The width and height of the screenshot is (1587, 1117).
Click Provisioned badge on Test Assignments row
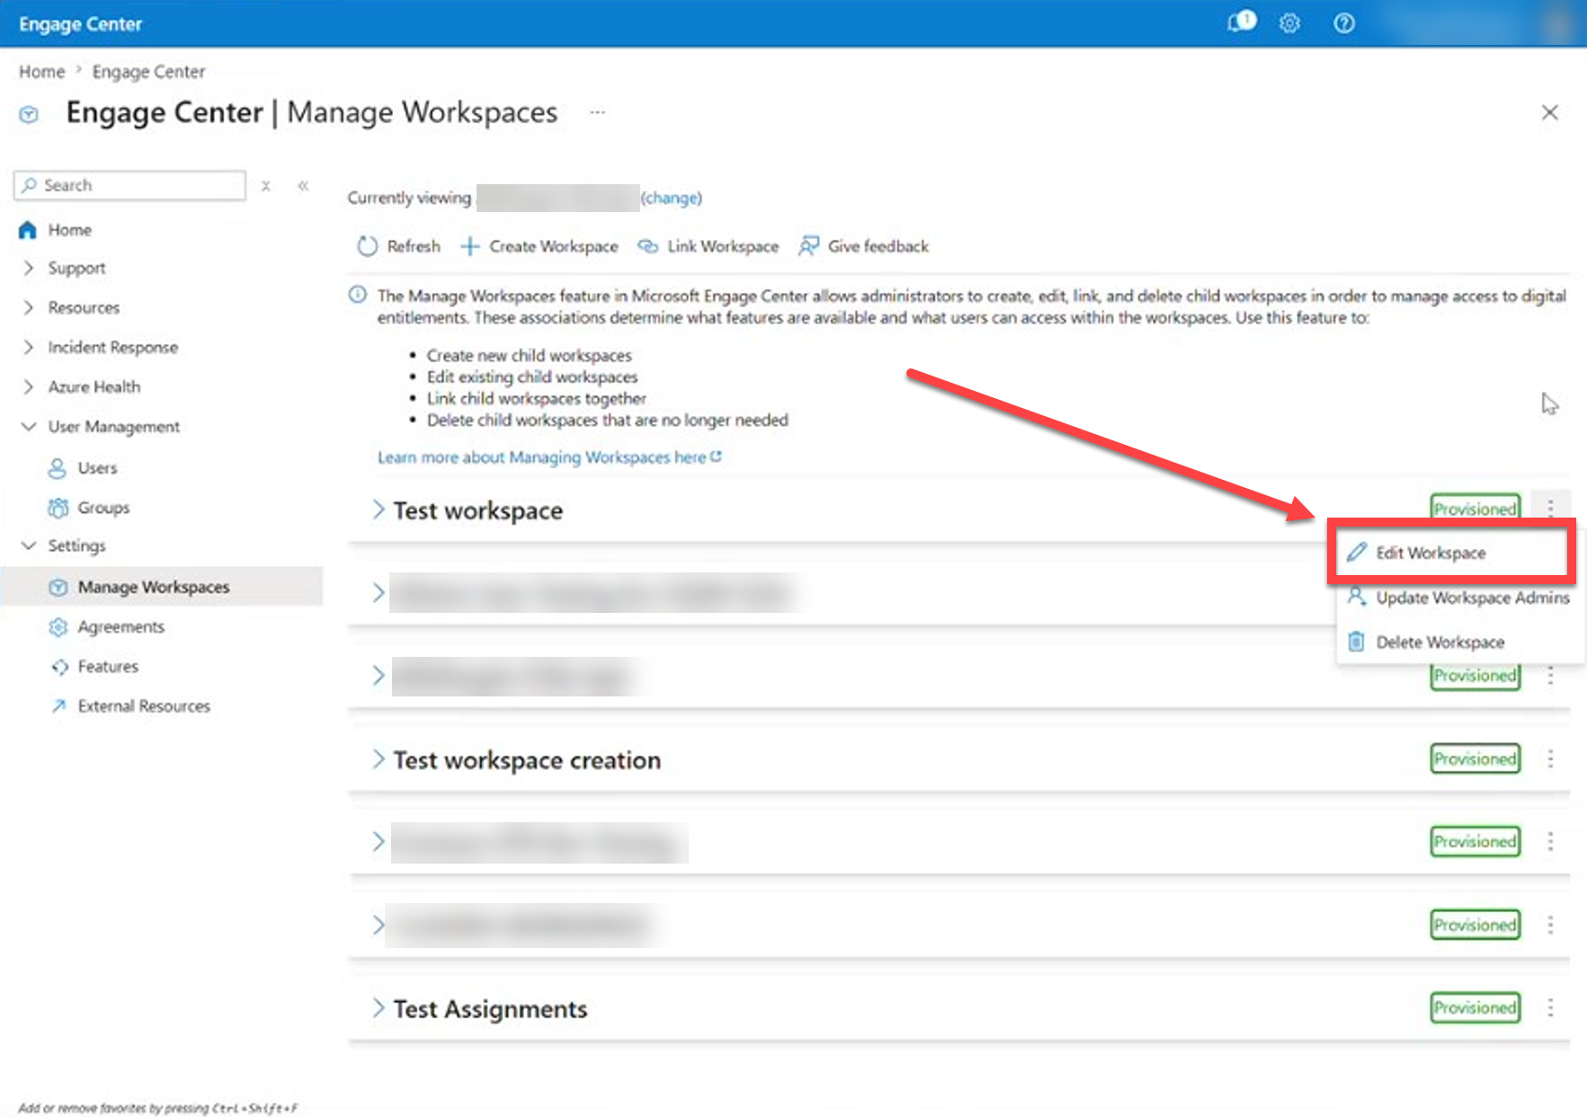tap(1476, 1007)
